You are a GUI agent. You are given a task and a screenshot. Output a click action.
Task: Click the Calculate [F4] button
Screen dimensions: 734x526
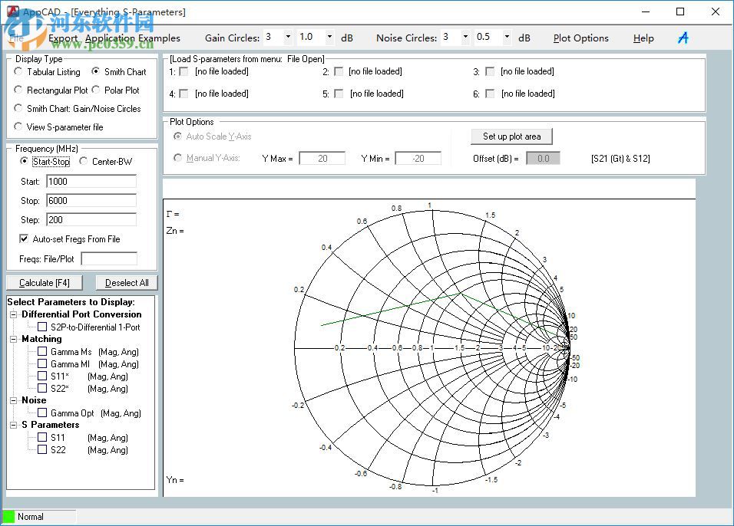pyautogui.click(x=44, y=281)
